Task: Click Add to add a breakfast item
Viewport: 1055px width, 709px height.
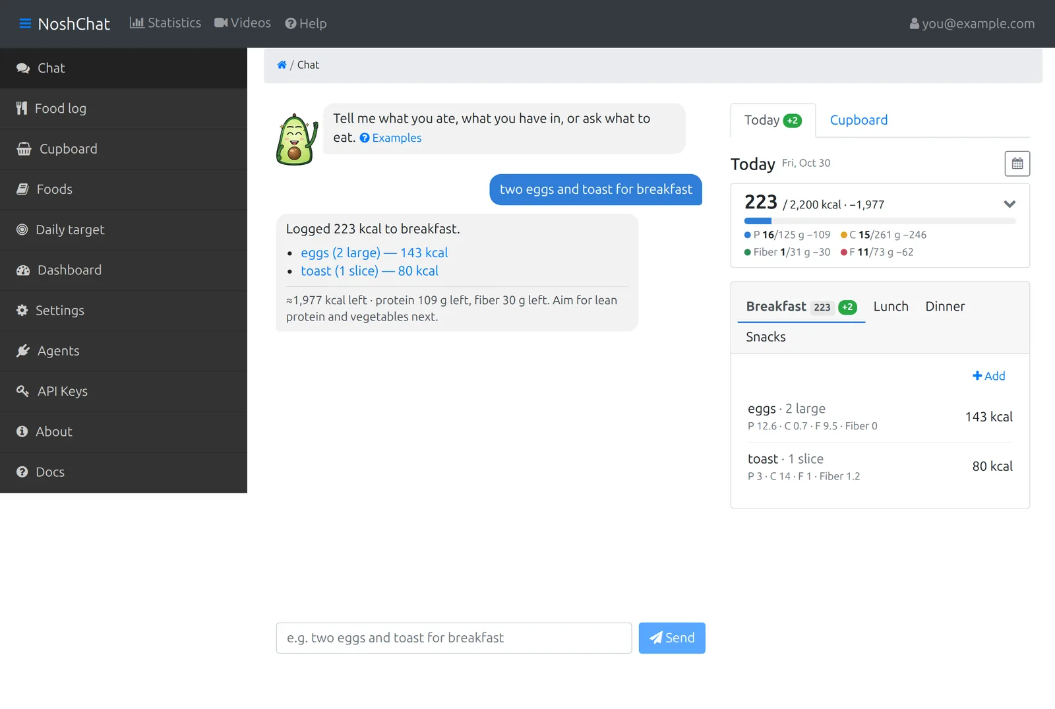Action: tap(988, 376)
